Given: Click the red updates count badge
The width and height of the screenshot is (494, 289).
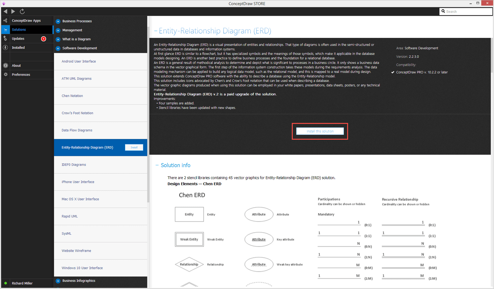Looking at the screenshot, I should click(43, 39).
